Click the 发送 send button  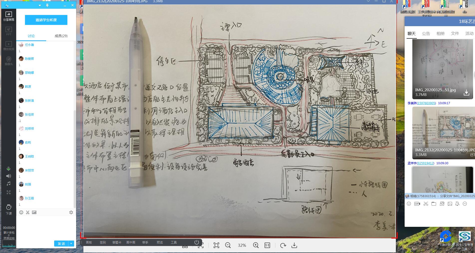61,244
